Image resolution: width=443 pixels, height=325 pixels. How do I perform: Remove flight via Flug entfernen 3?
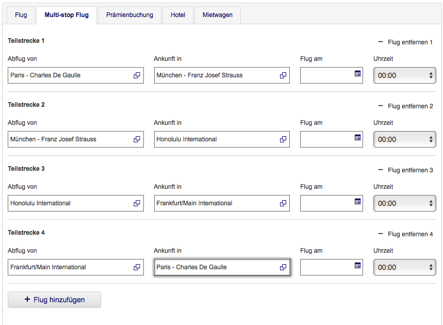point(405,170)
